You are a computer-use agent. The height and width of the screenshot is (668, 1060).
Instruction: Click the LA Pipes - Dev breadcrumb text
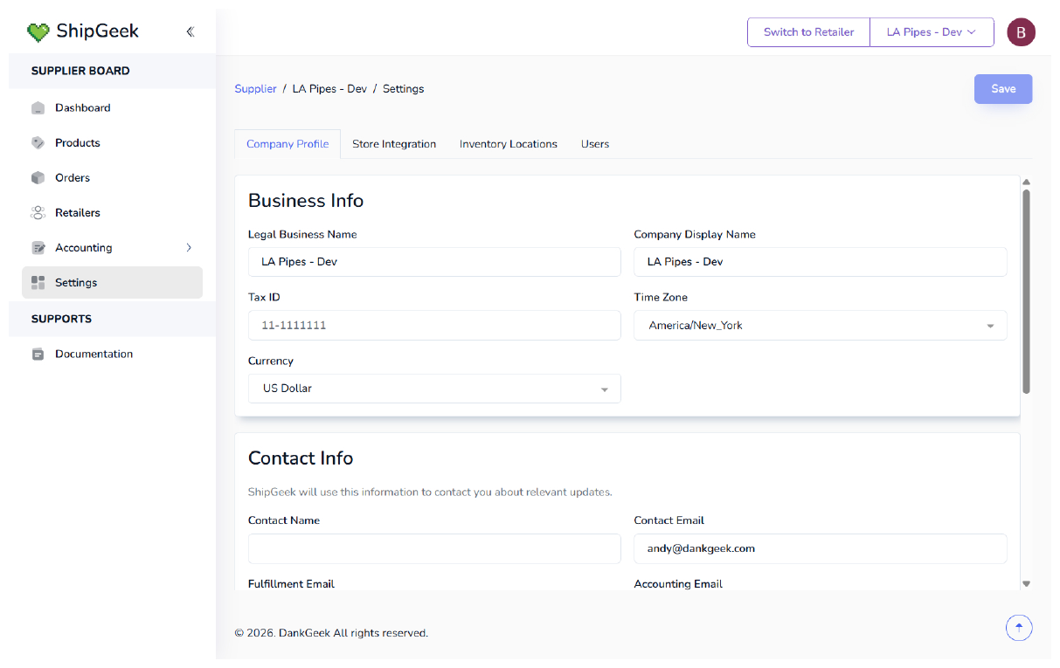tap(329, 89)
